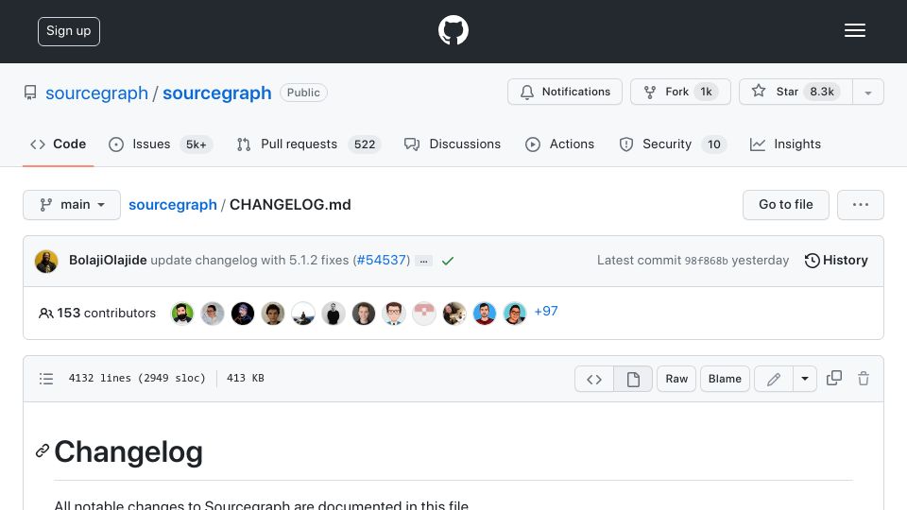907x510 pixels.
Task: Click the green commit status checkmark
Action: pyautogui.click(x=447, y=261)
